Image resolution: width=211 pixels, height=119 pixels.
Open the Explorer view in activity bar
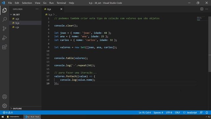4,10
